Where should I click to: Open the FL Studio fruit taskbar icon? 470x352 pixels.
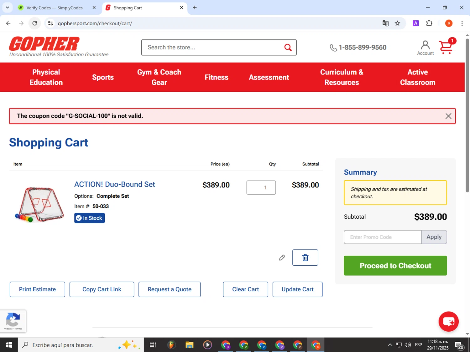171,345
